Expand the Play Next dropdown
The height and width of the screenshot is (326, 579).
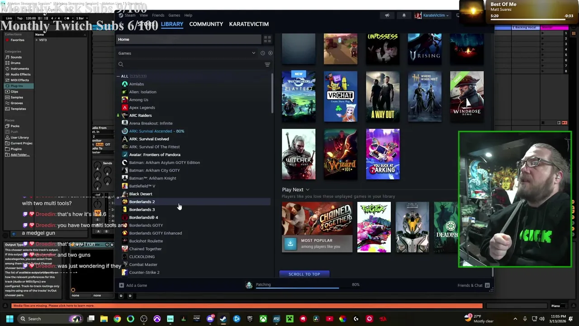pyautogui.click(x=307, y=190)
